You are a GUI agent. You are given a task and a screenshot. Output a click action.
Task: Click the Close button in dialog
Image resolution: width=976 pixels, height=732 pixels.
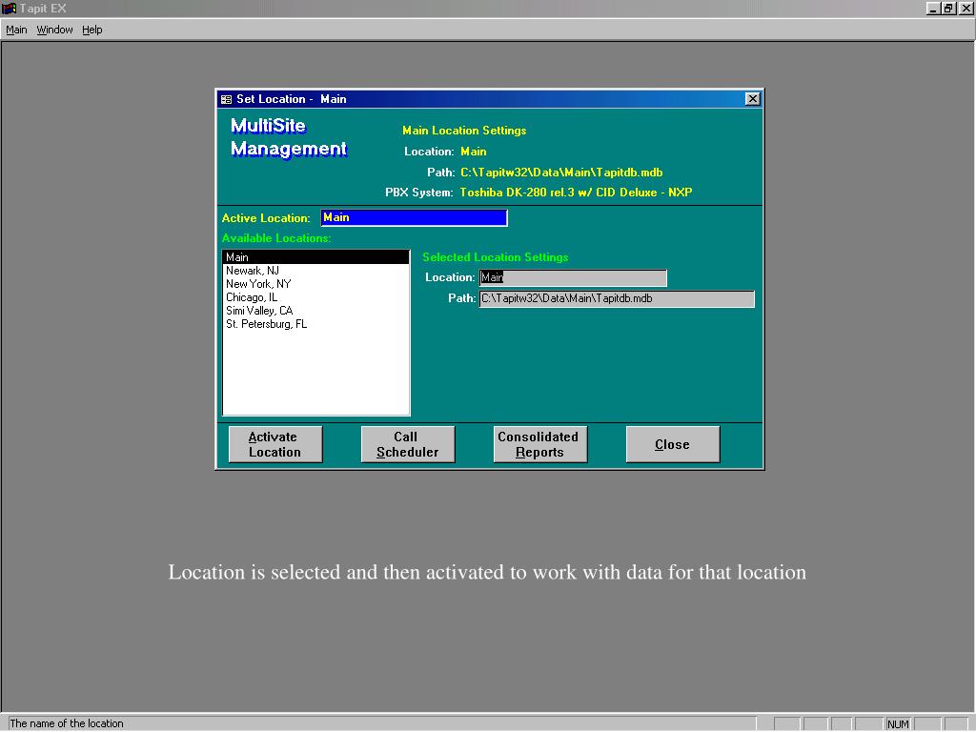[x=672, y=444]
